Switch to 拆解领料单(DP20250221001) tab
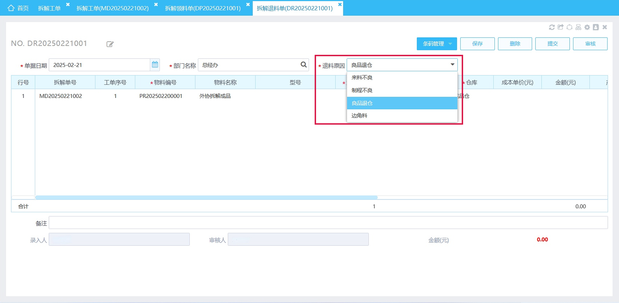 coord(203,8)
